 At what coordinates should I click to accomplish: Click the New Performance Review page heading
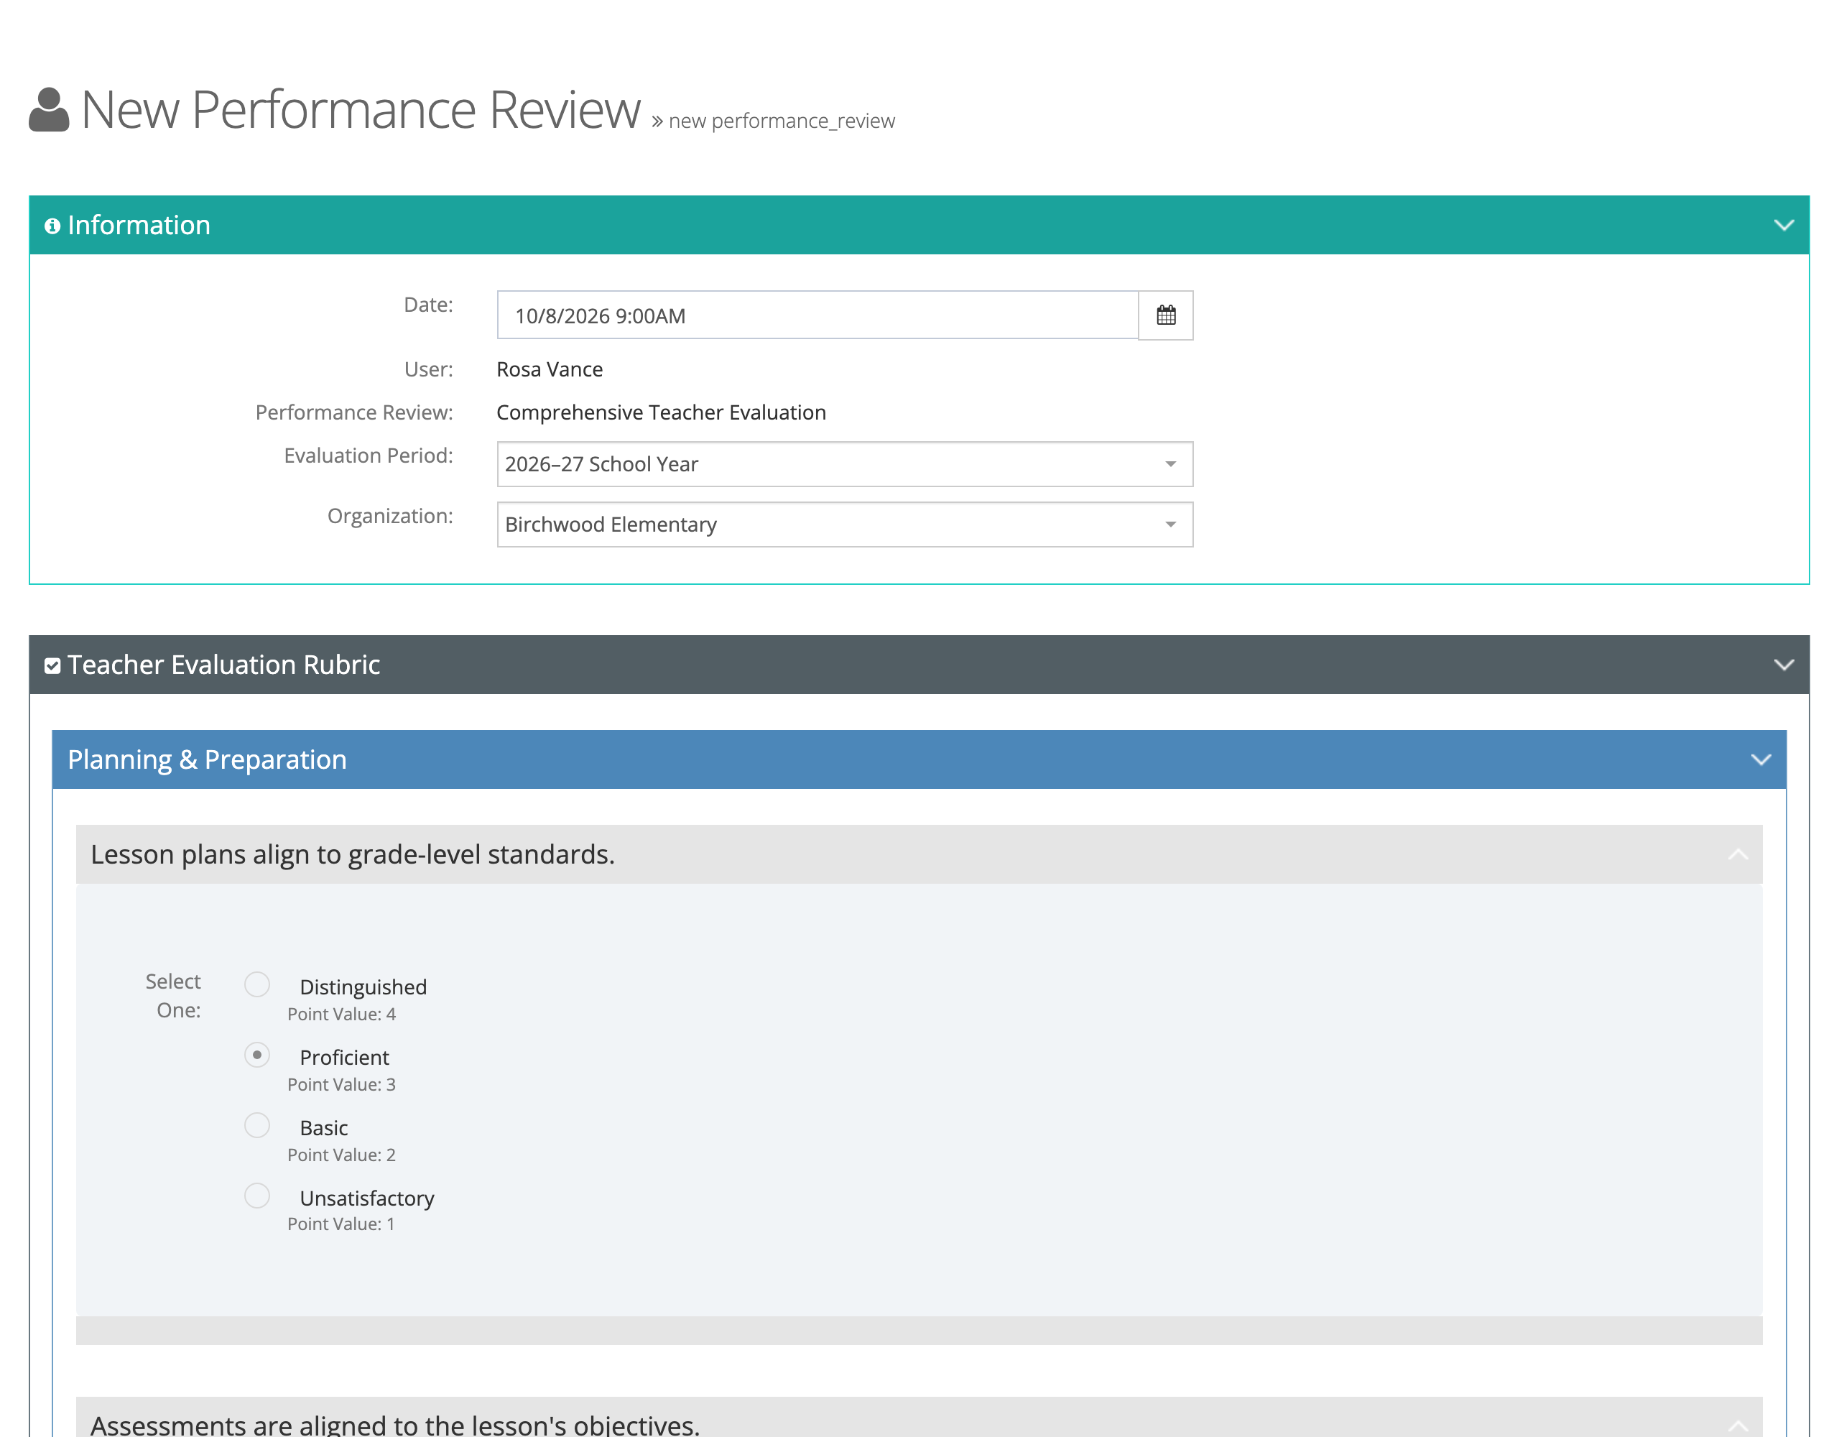[x=361, y=109]
